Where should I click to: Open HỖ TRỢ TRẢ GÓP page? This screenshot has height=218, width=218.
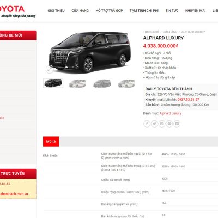click(x=109, y=11)
